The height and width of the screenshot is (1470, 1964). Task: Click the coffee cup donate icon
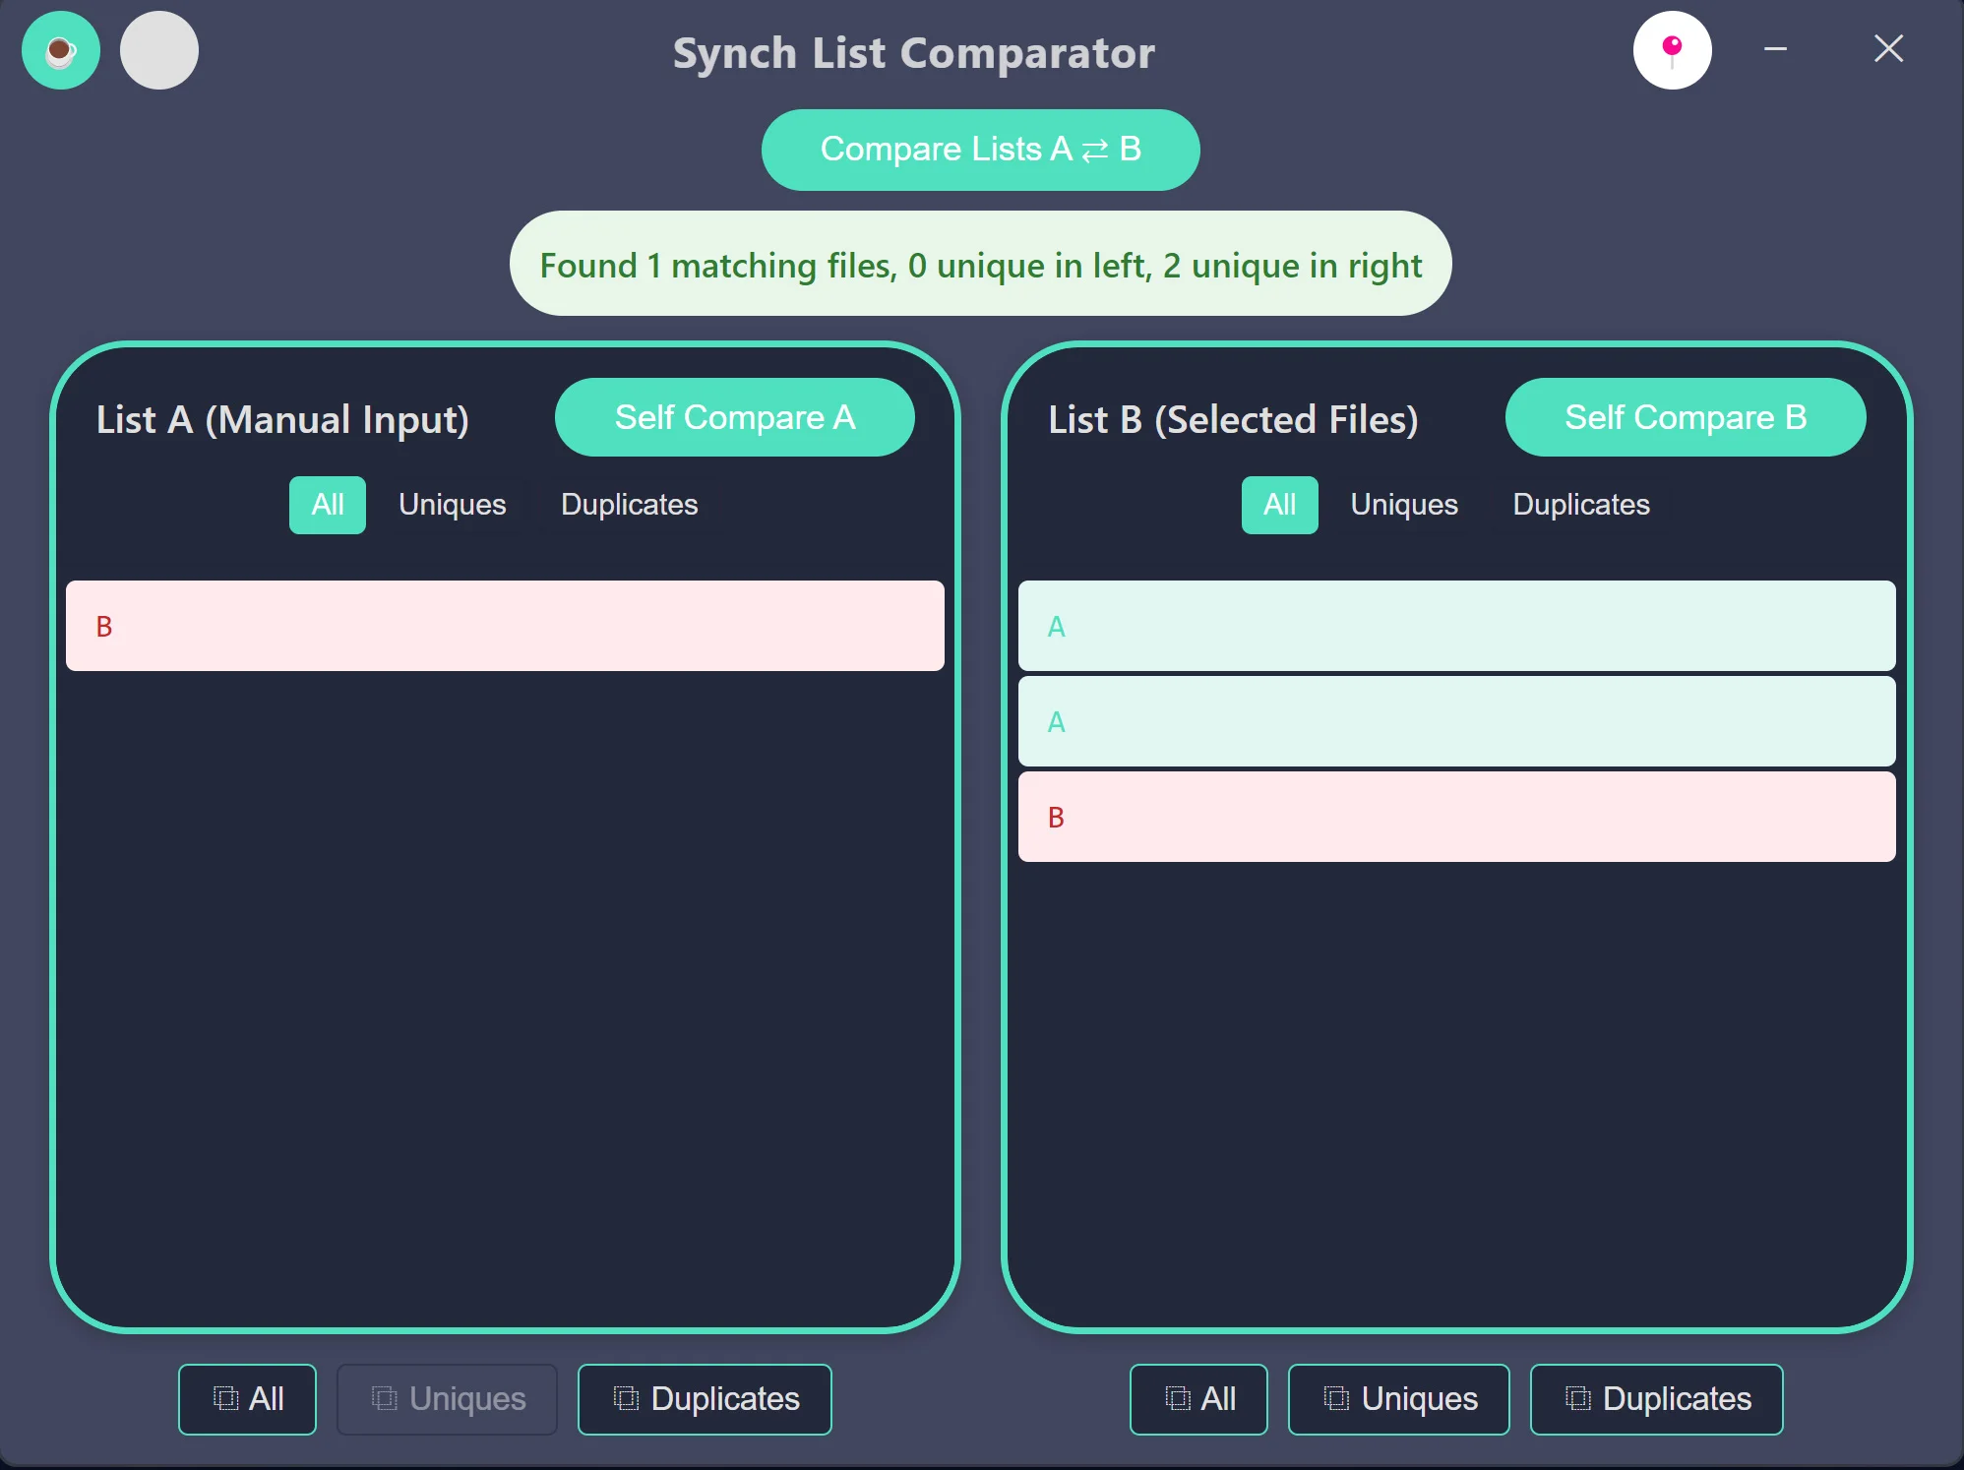(x=61, y=50)
